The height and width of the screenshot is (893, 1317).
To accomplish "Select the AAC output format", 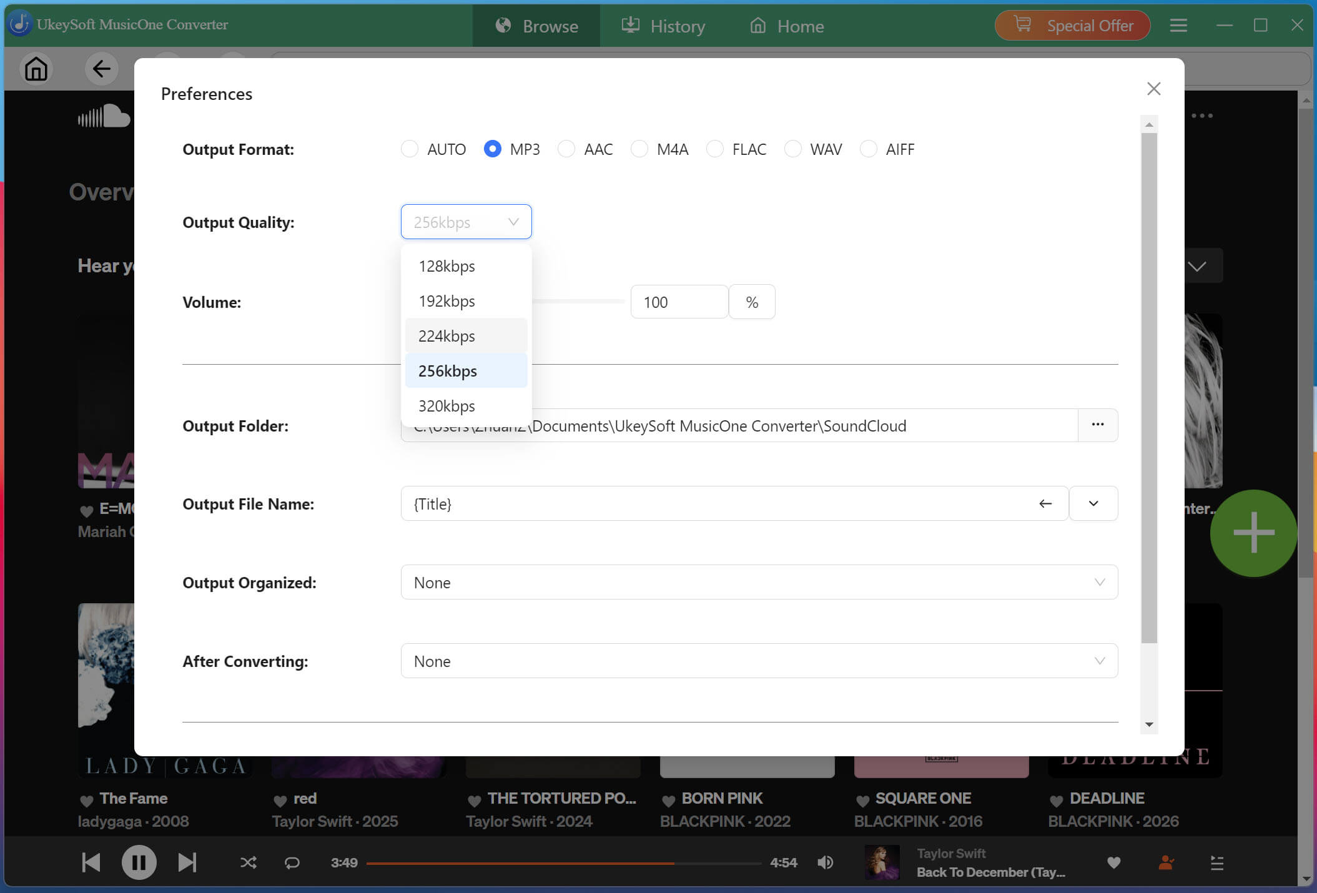I will pos(566,149).
